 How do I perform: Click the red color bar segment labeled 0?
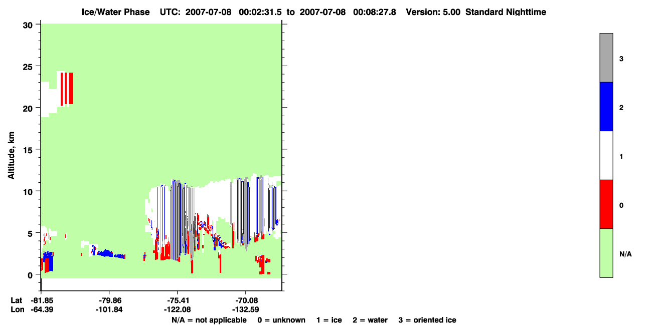[x=606, y=204]
